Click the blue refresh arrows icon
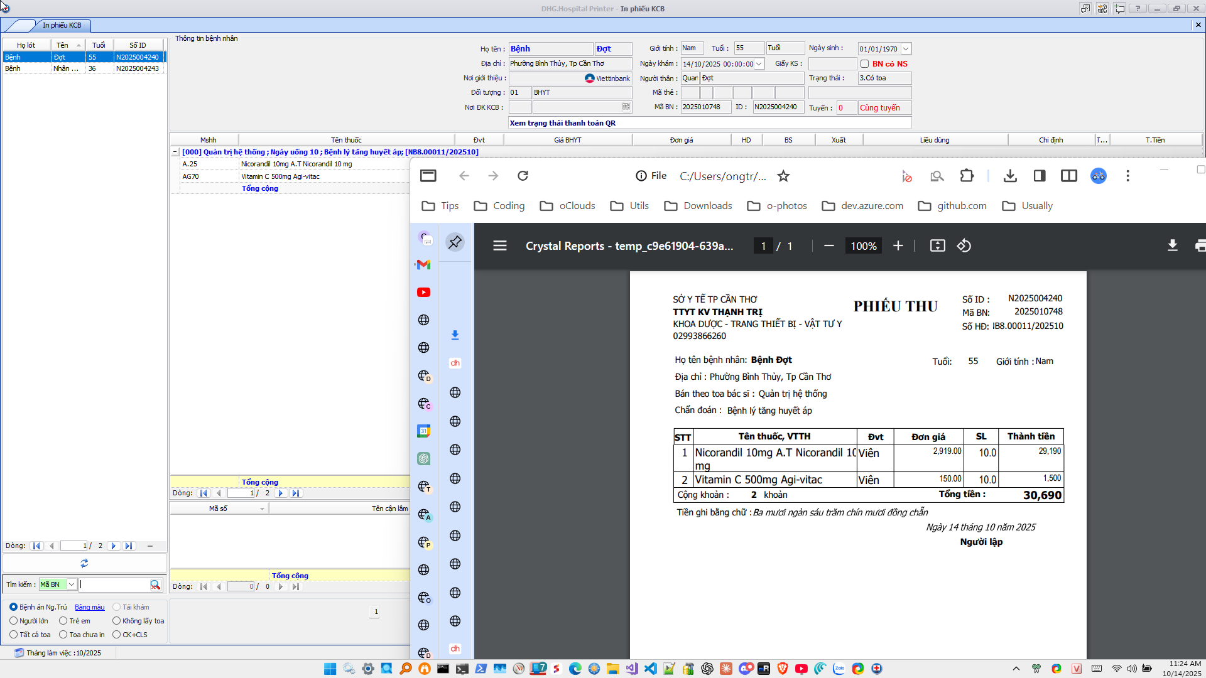1206x678 pixels. [x=84, y=563]
